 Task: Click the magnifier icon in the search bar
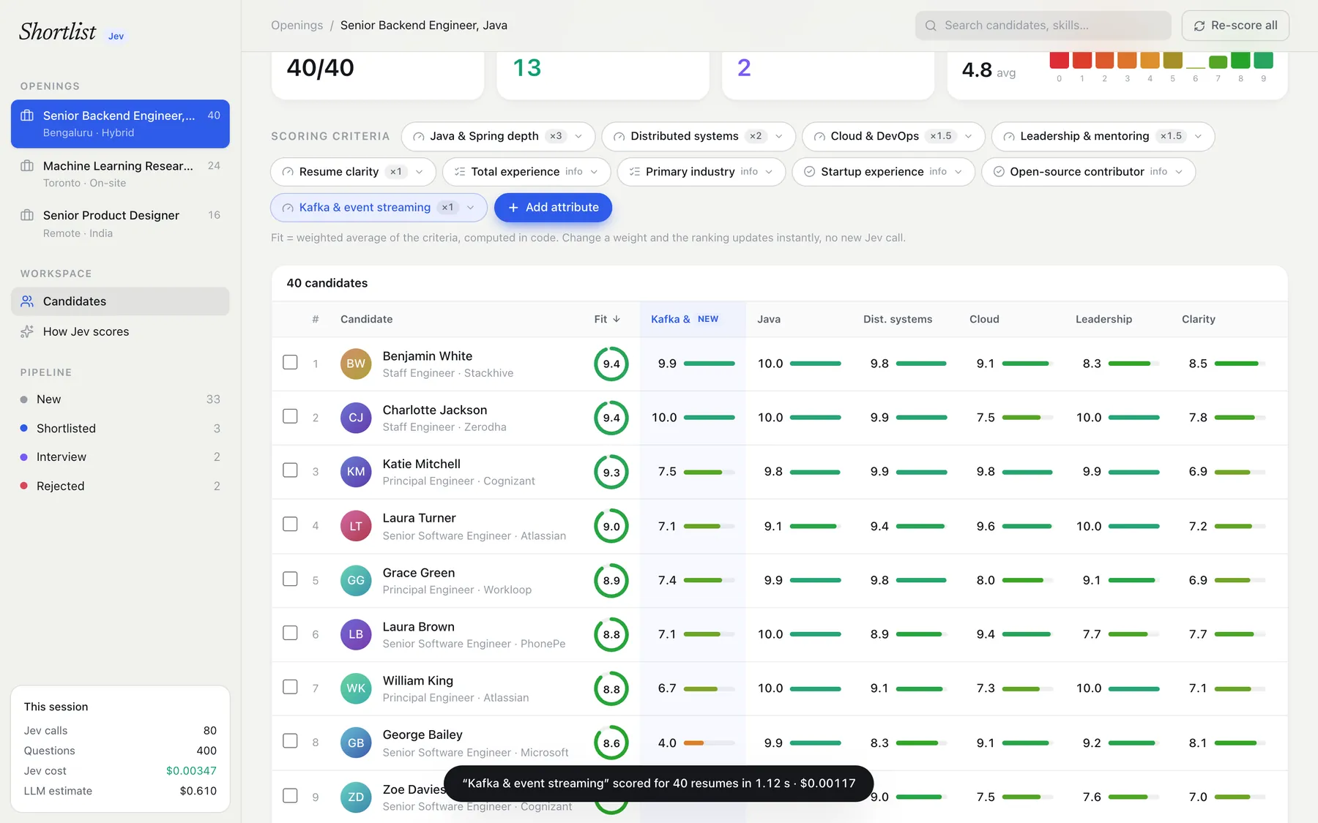(x=931, y=26)
